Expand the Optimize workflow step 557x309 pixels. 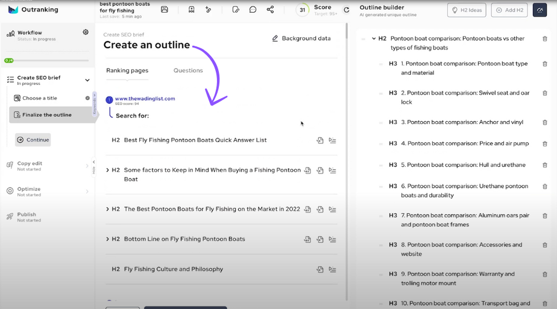pos(87,192)
